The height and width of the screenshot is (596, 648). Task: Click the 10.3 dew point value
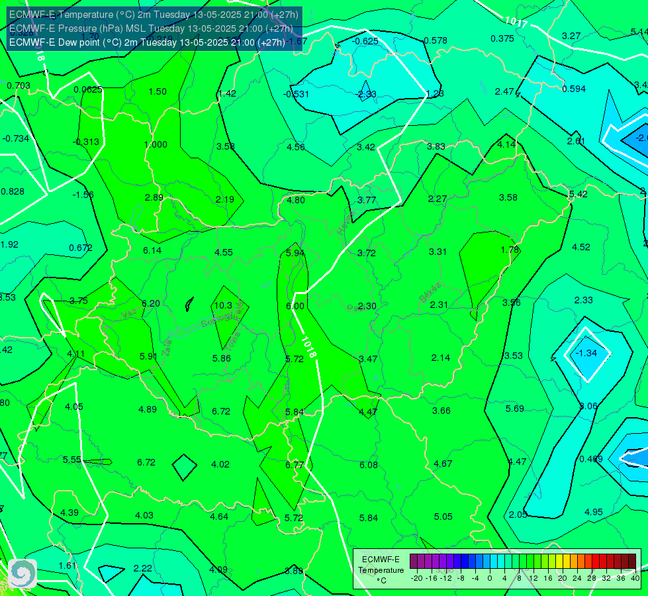(223, 305)
